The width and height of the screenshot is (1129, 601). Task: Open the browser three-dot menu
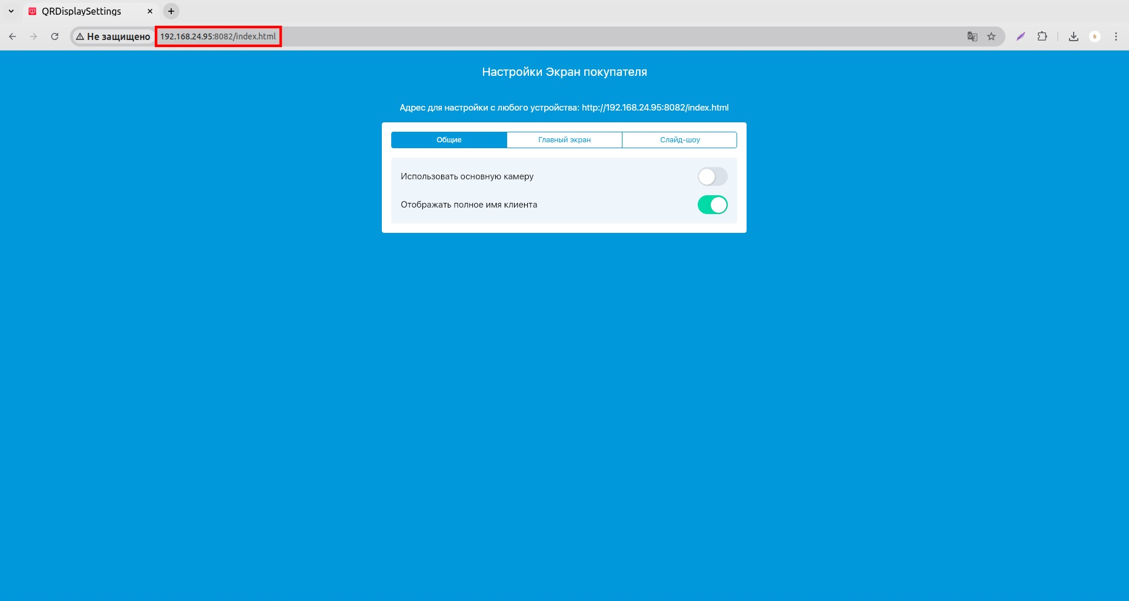[x=1116, y=36]
